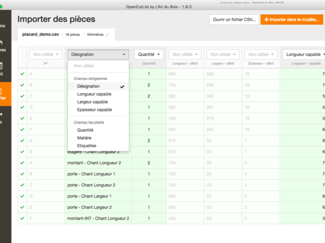The width and height of the screenshot is (325, 243).
Task: Choose Epaisseur capable from the menu
Action: (98, 110)
